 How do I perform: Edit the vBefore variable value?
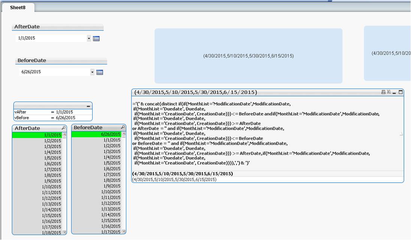[x=73, y=118]
